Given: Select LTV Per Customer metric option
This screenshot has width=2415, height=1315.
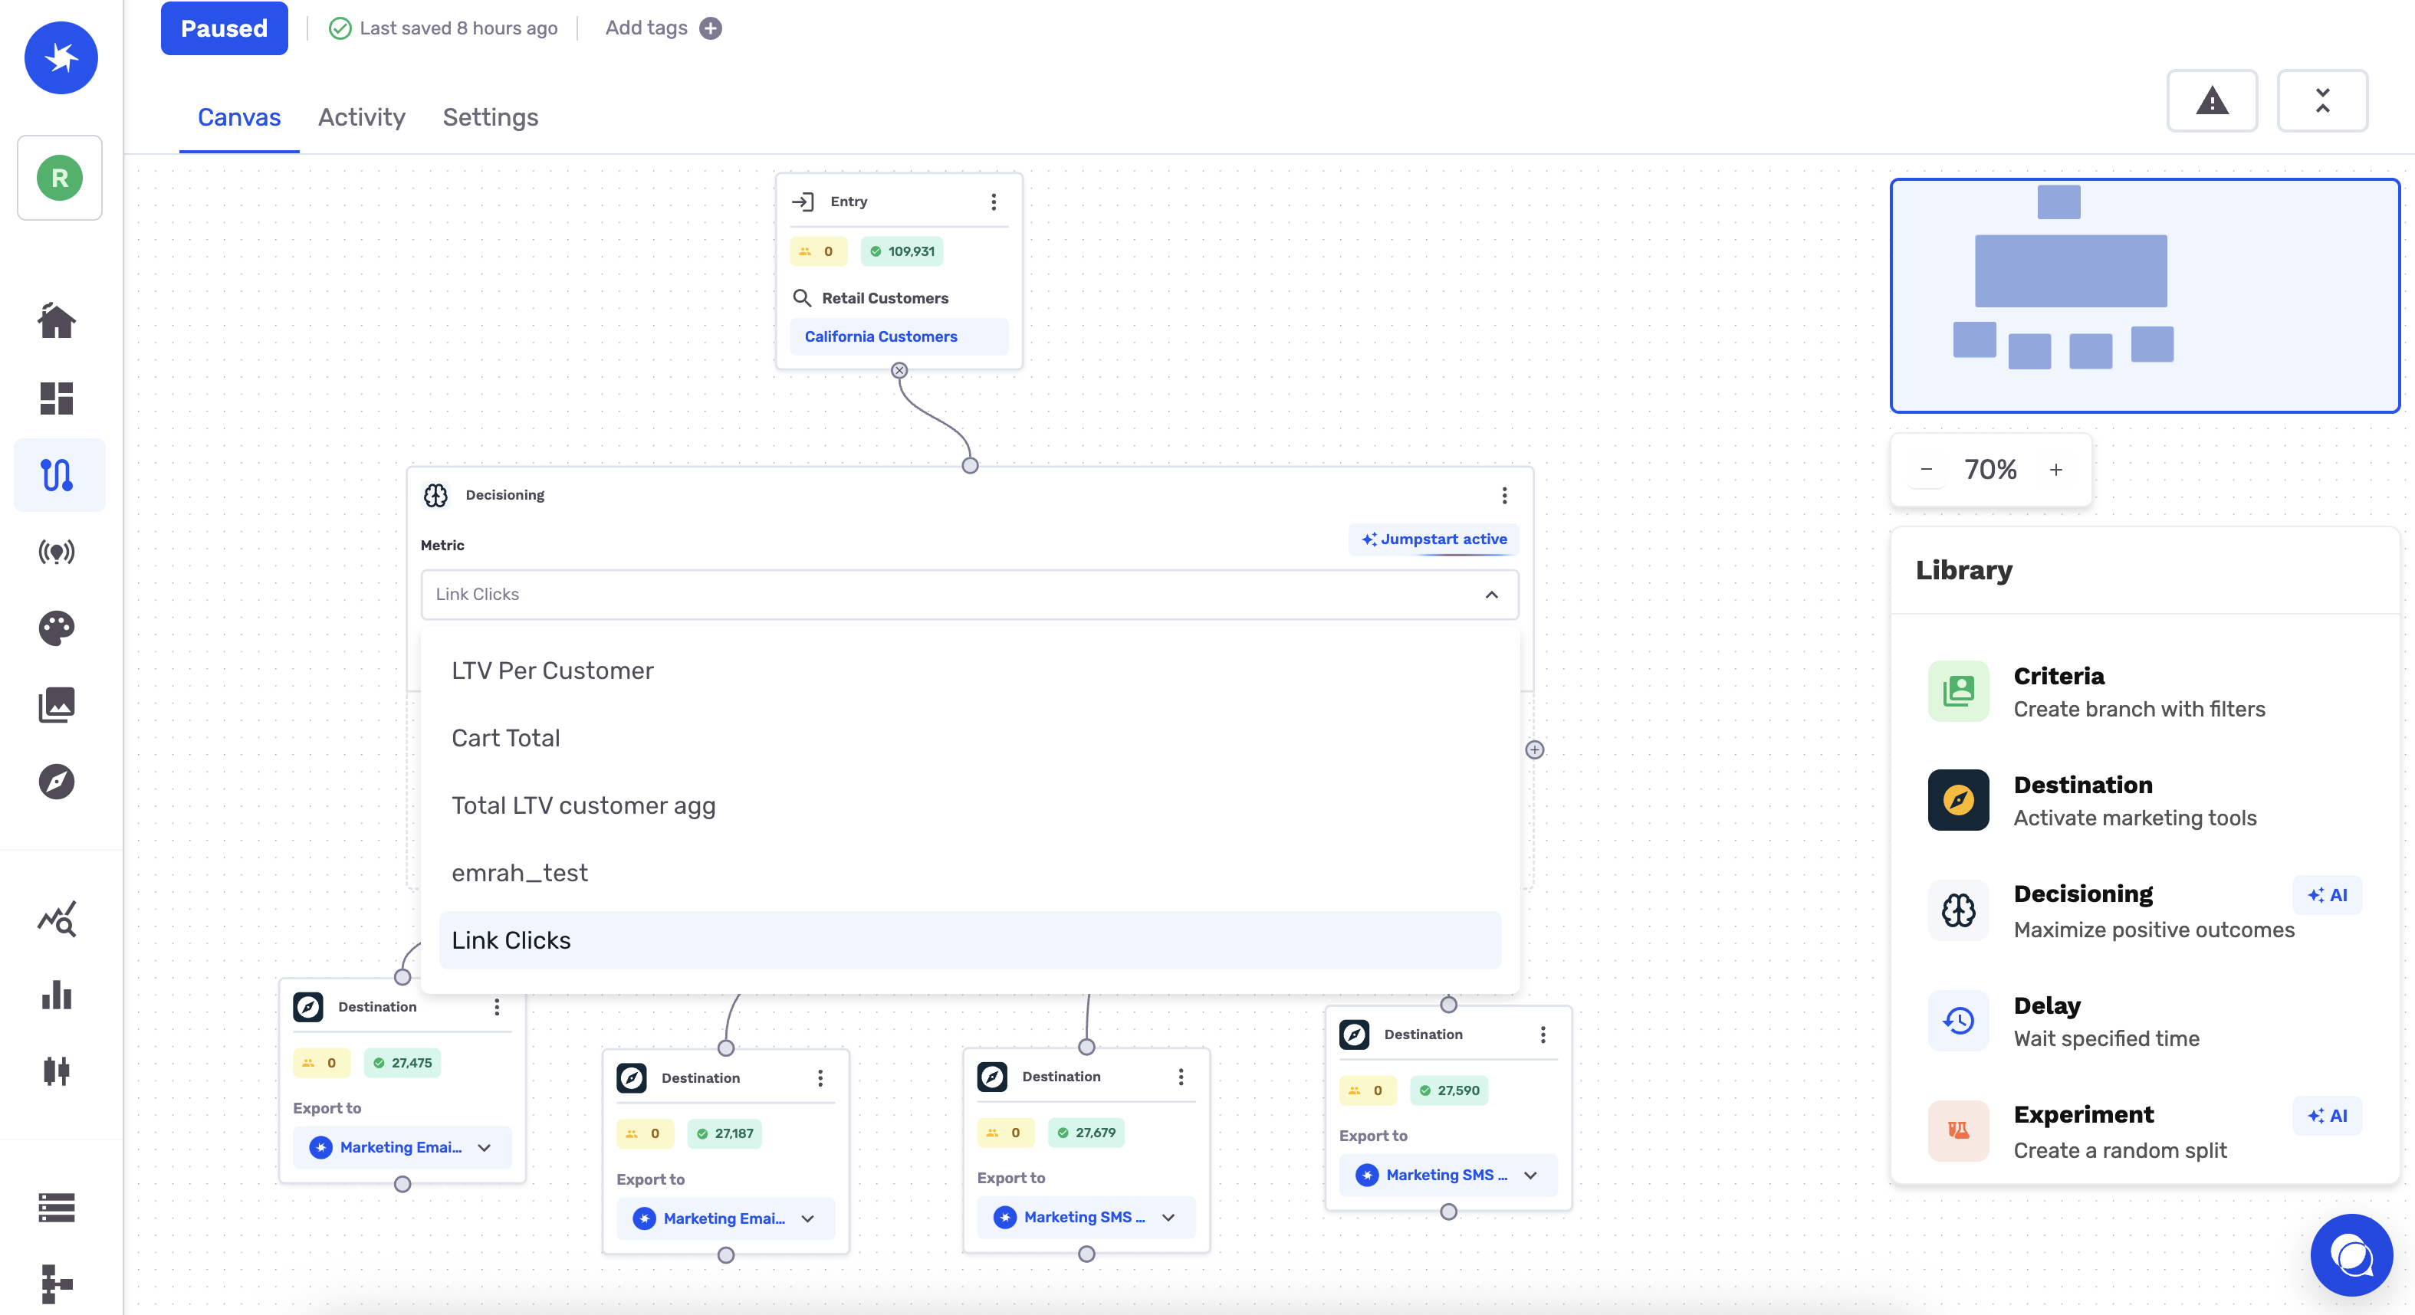Looking at the screenshot, I should [969, 671].
